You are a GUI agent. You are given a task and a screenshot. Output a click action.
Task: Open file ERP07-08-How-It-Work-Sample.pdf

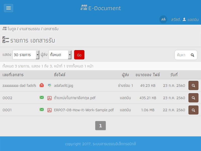click(x=84, y=110)
